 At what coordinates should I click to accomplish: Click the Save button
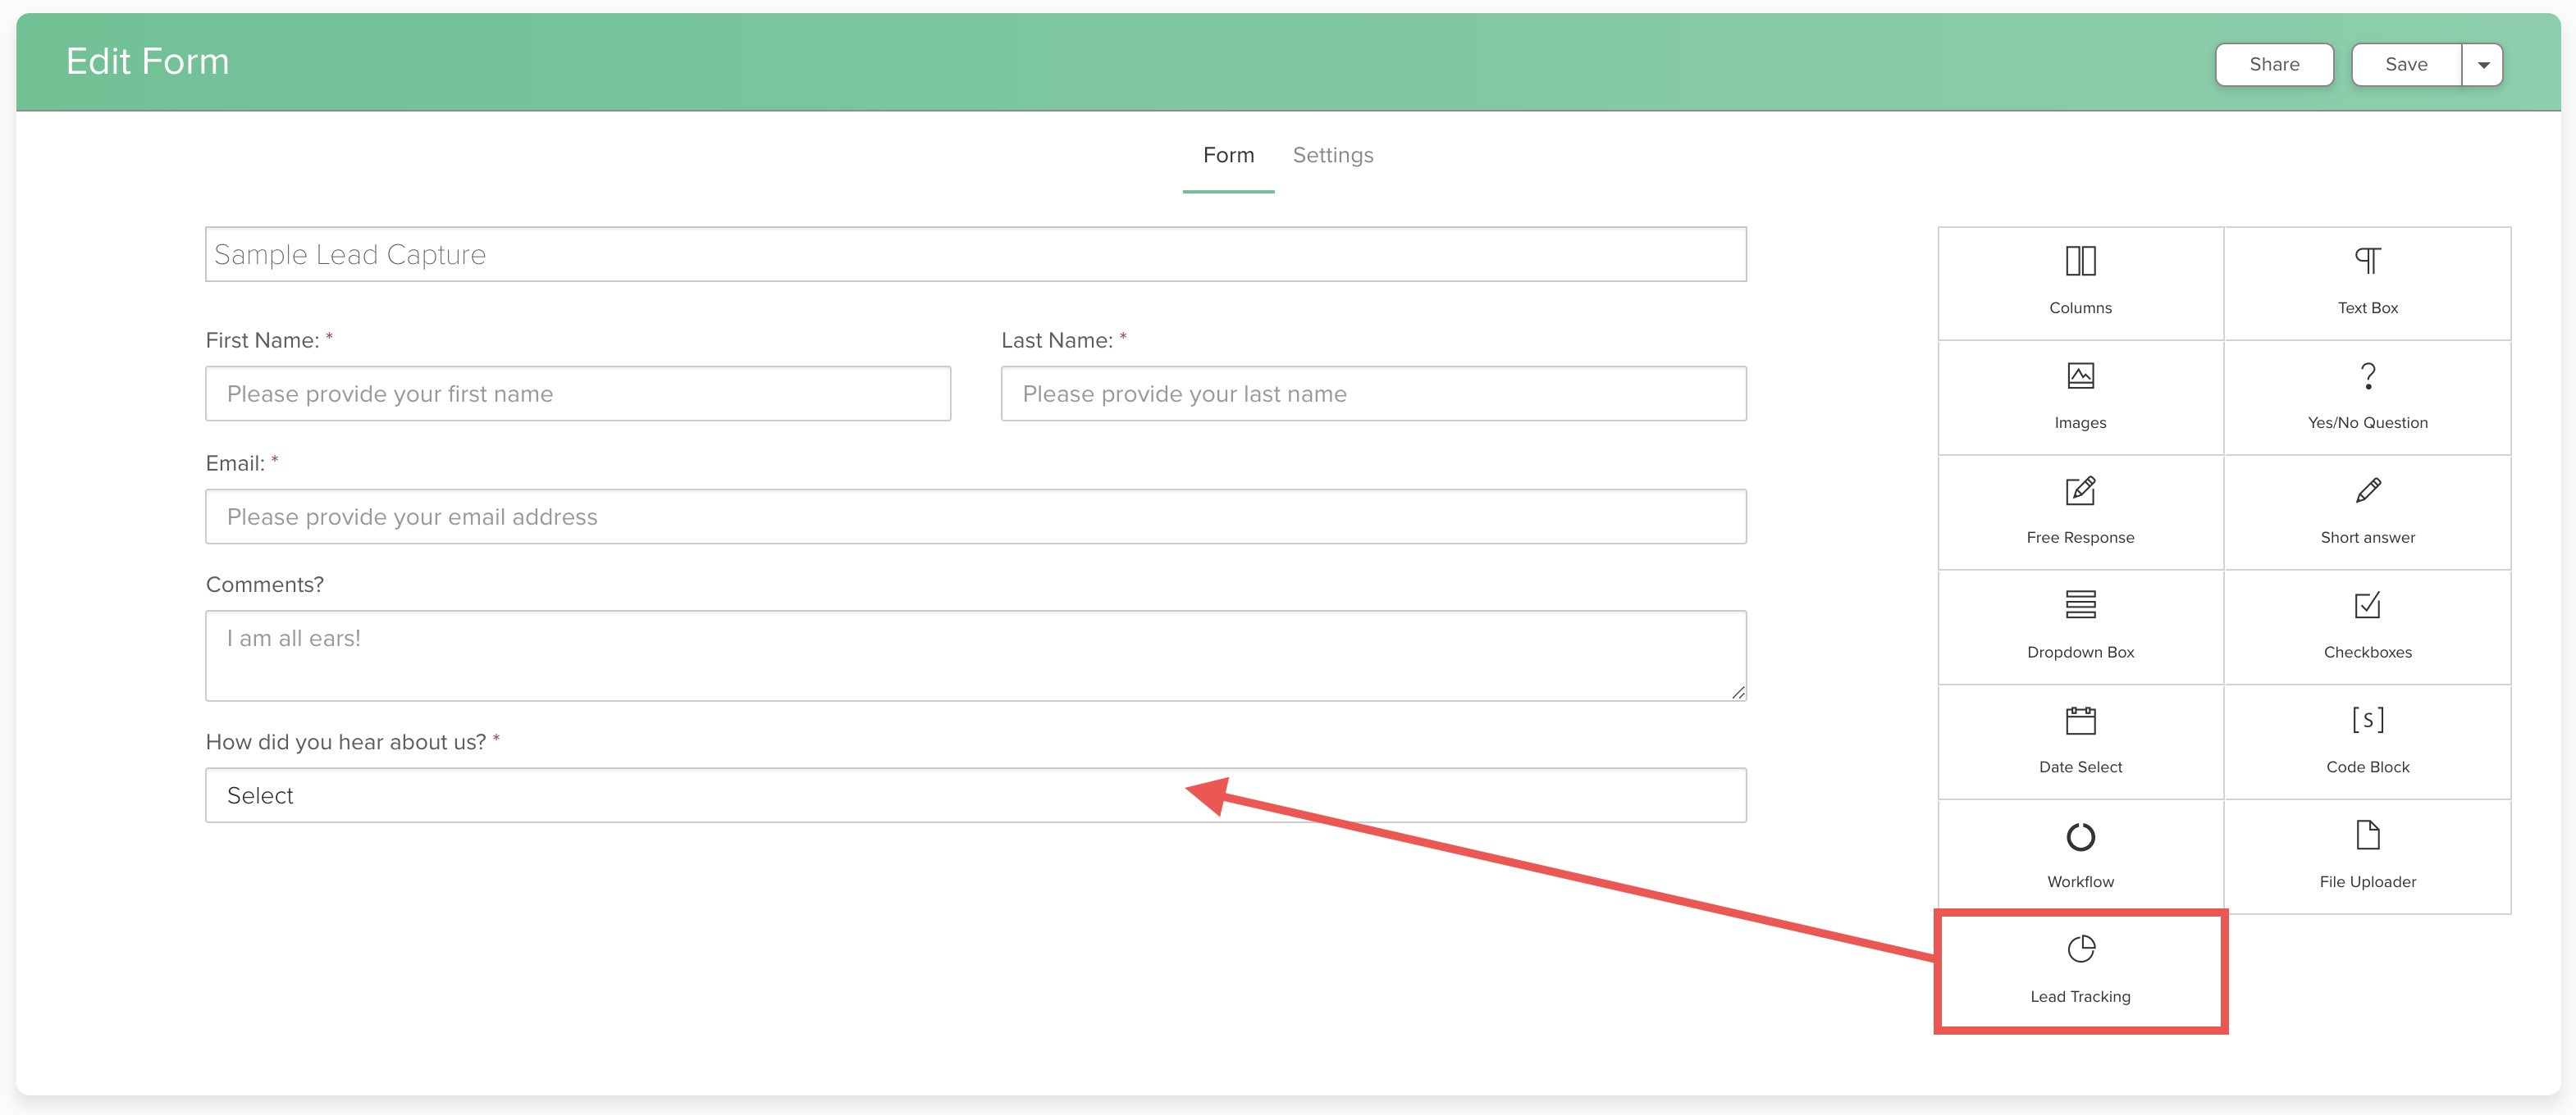[2405, 65]
